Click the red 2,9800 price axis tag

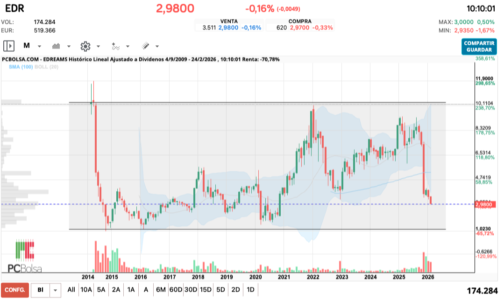pos(485,204)
